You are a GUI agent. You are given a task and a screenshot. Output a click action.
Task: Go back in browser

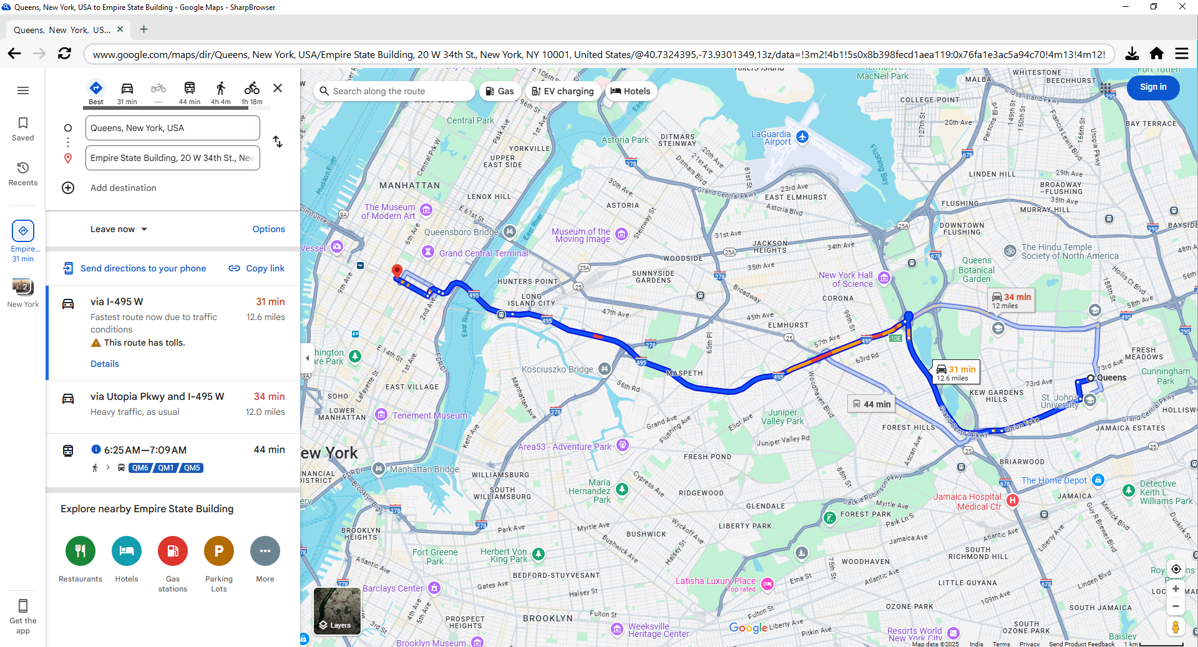click(14, 54)
